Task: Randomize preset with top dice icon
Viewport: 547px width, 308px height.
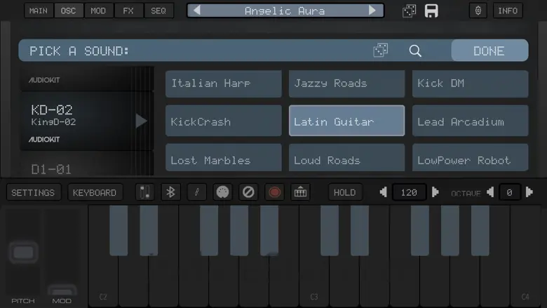Action: tap(409, 11)
